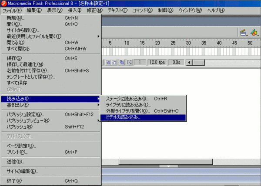Viewport: 261px width, 186px height.
Task: Click the stage horizontal scrollbar thumb
Action: pyautogui.click(x=166, y=162)
